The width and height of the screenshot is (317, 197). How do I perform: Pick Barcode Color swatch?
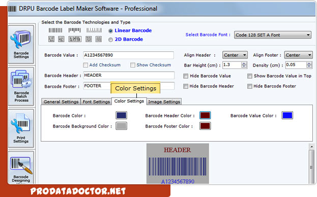pos(121,115)
